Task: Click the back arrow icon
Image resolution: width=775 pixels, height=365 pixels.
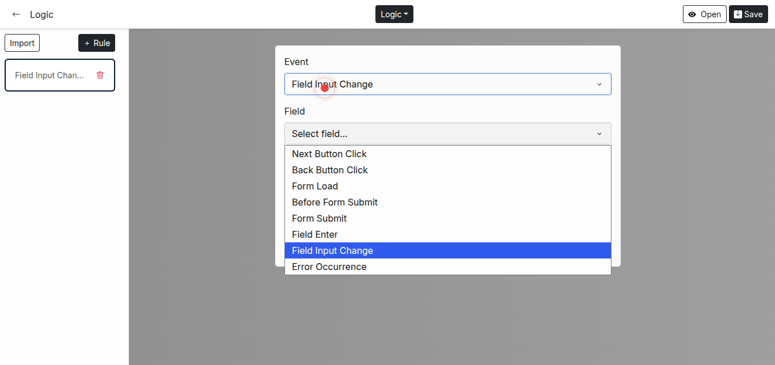Action: pos(16,14)
